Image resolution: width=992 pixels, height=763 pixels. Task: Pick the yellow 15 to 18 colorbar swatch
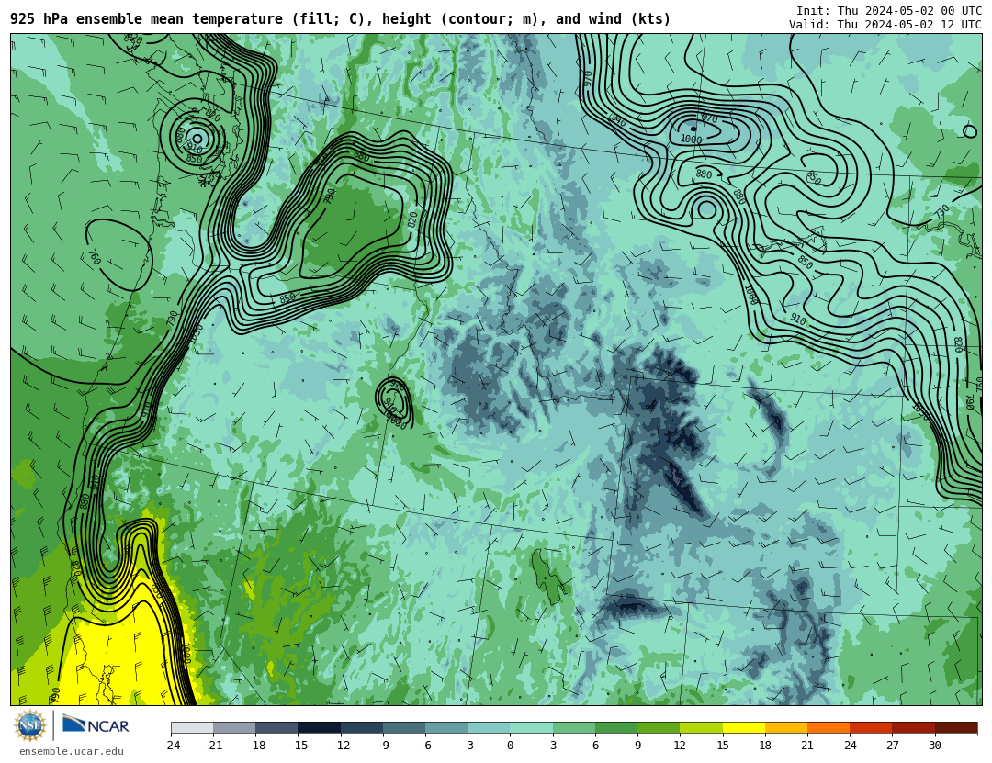click(744, 728)
